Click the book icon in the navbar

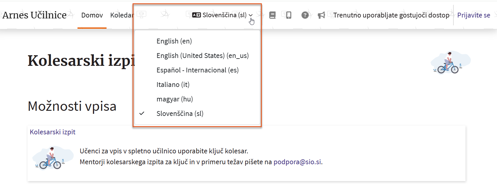(x=272, y=15)
